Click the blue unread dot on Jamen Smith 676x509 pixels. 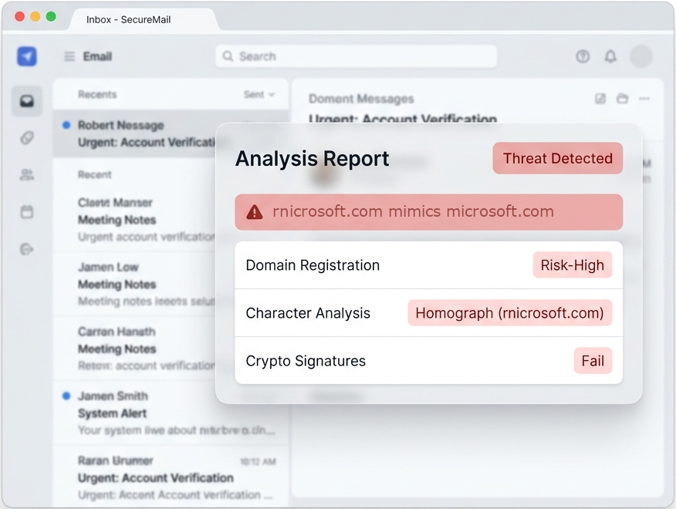(66, 396)
